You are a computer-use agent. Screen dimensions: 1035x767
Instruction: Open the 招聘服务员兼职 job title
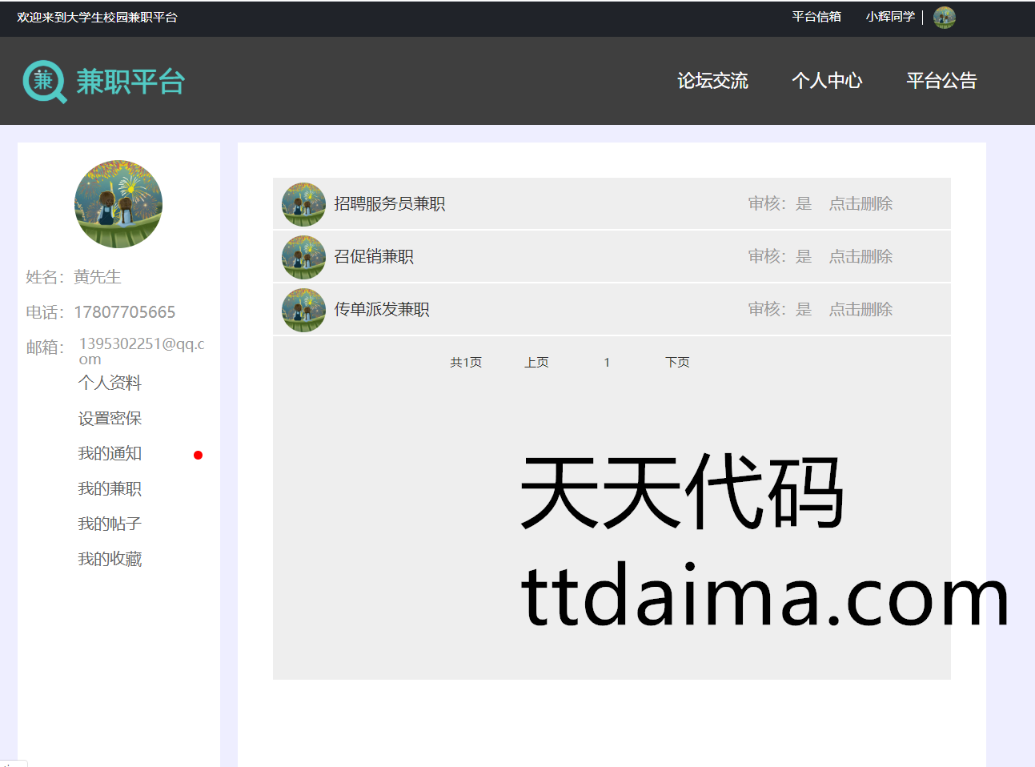point(389,204)
